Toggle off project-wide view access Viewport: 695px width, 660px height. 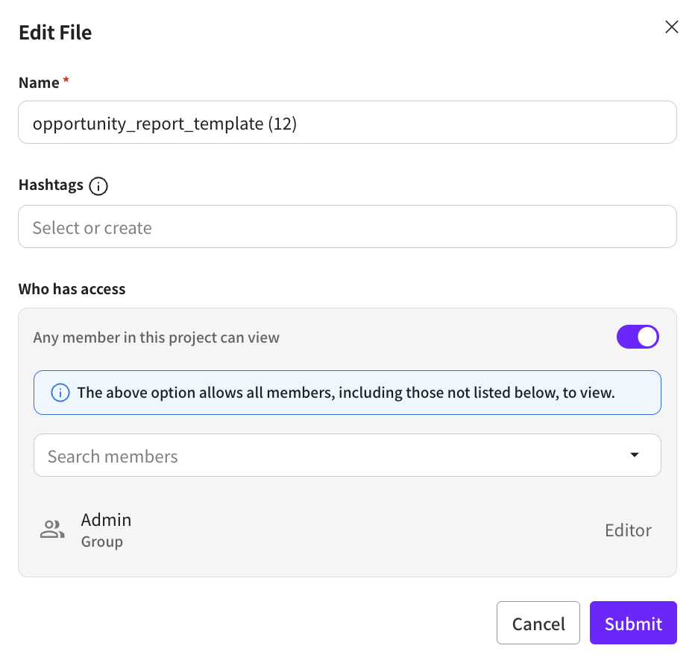tap(638, 337)
